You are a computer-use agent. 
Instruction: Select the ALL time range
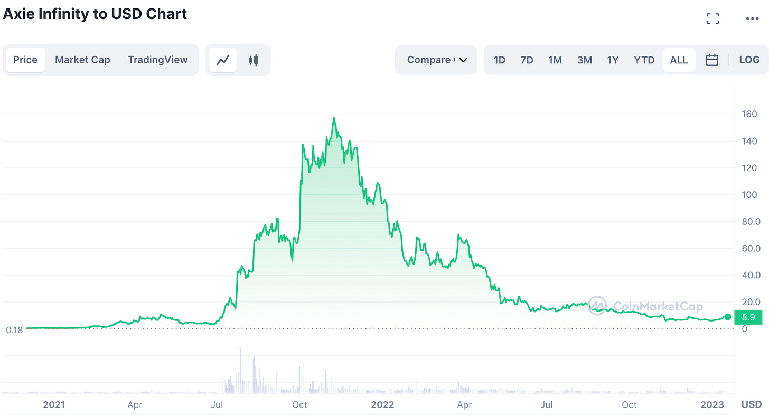[x=679, y=60]
